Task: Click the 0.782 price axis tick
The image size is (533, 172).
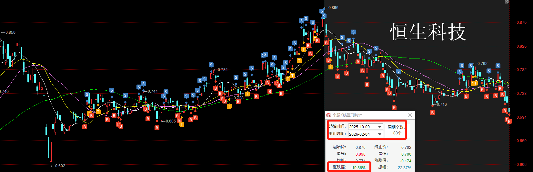Action: click(521, 70)
